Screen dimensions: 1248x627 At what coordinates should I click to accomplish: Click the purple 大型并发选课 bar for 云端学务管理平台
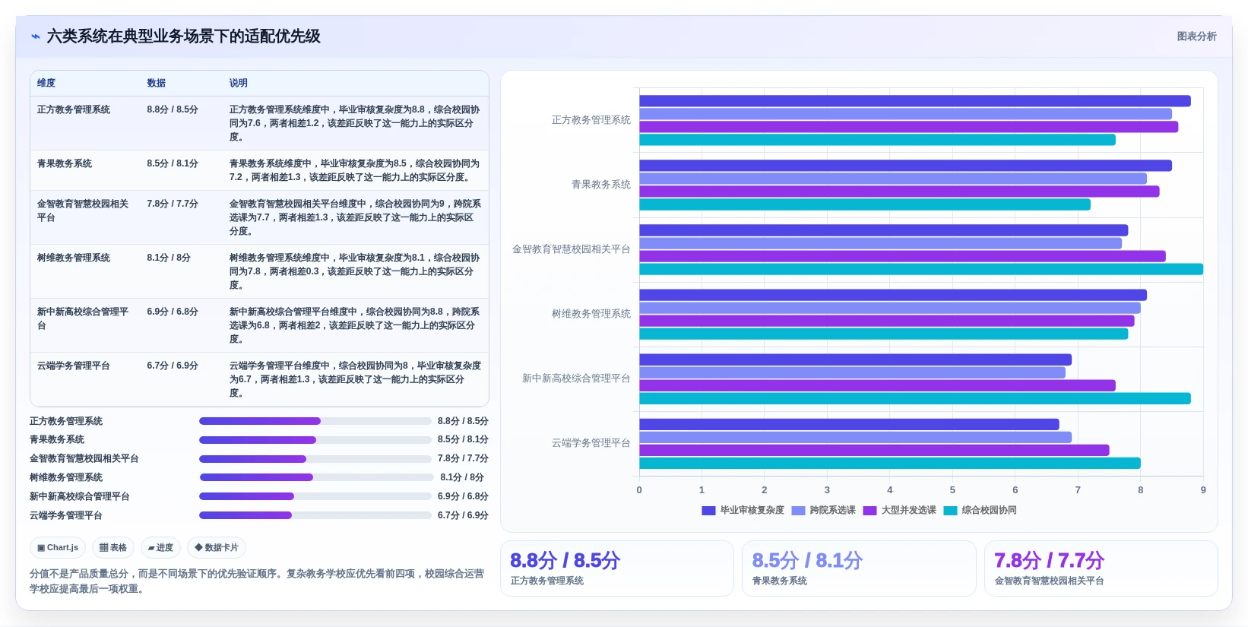click(x=874, y=450)
